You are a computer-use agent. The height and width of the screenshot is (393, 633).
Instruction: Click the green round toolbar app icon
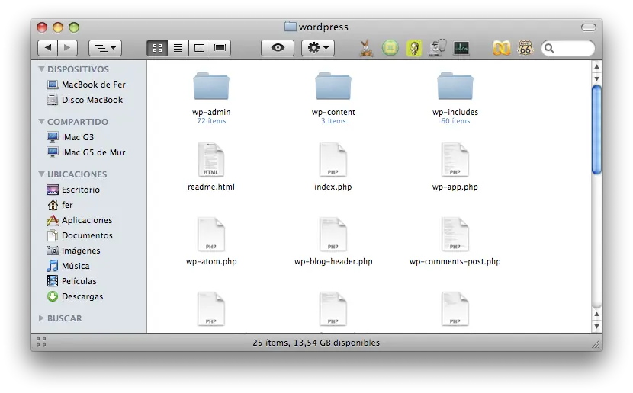click(390, 48)
